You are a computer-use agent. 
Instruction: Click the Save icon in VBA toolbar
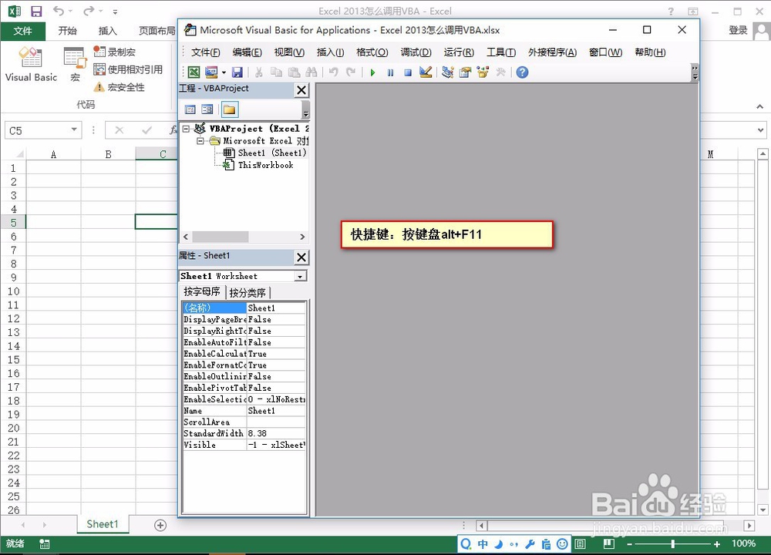(x=237, y=72)
